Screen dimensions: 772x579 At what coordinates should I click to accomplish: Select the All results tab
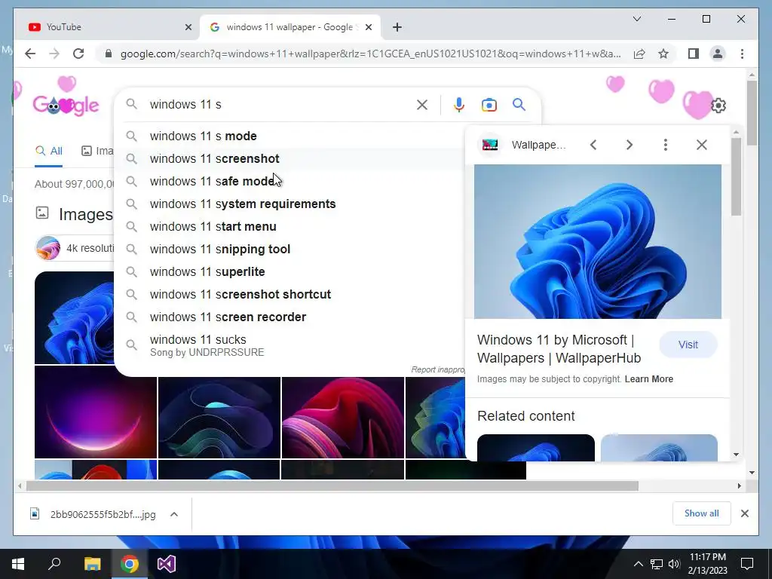point(49,151)
